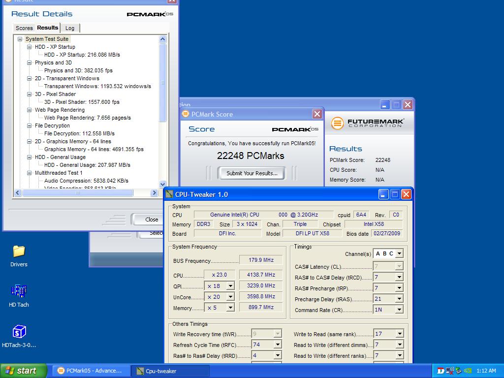Open the Windows Start menu

(x=24, y=371)
